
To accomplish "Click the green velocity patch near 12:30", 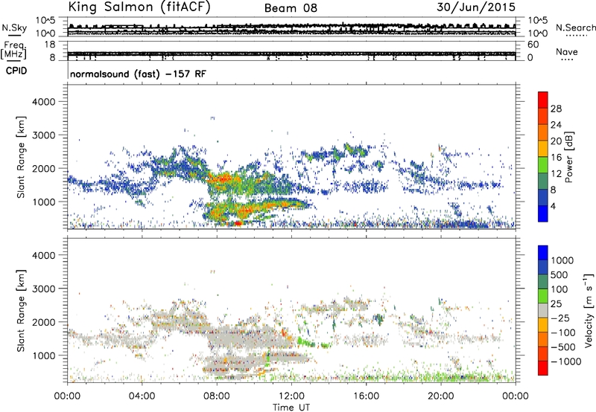I will (x=306, y=343).
